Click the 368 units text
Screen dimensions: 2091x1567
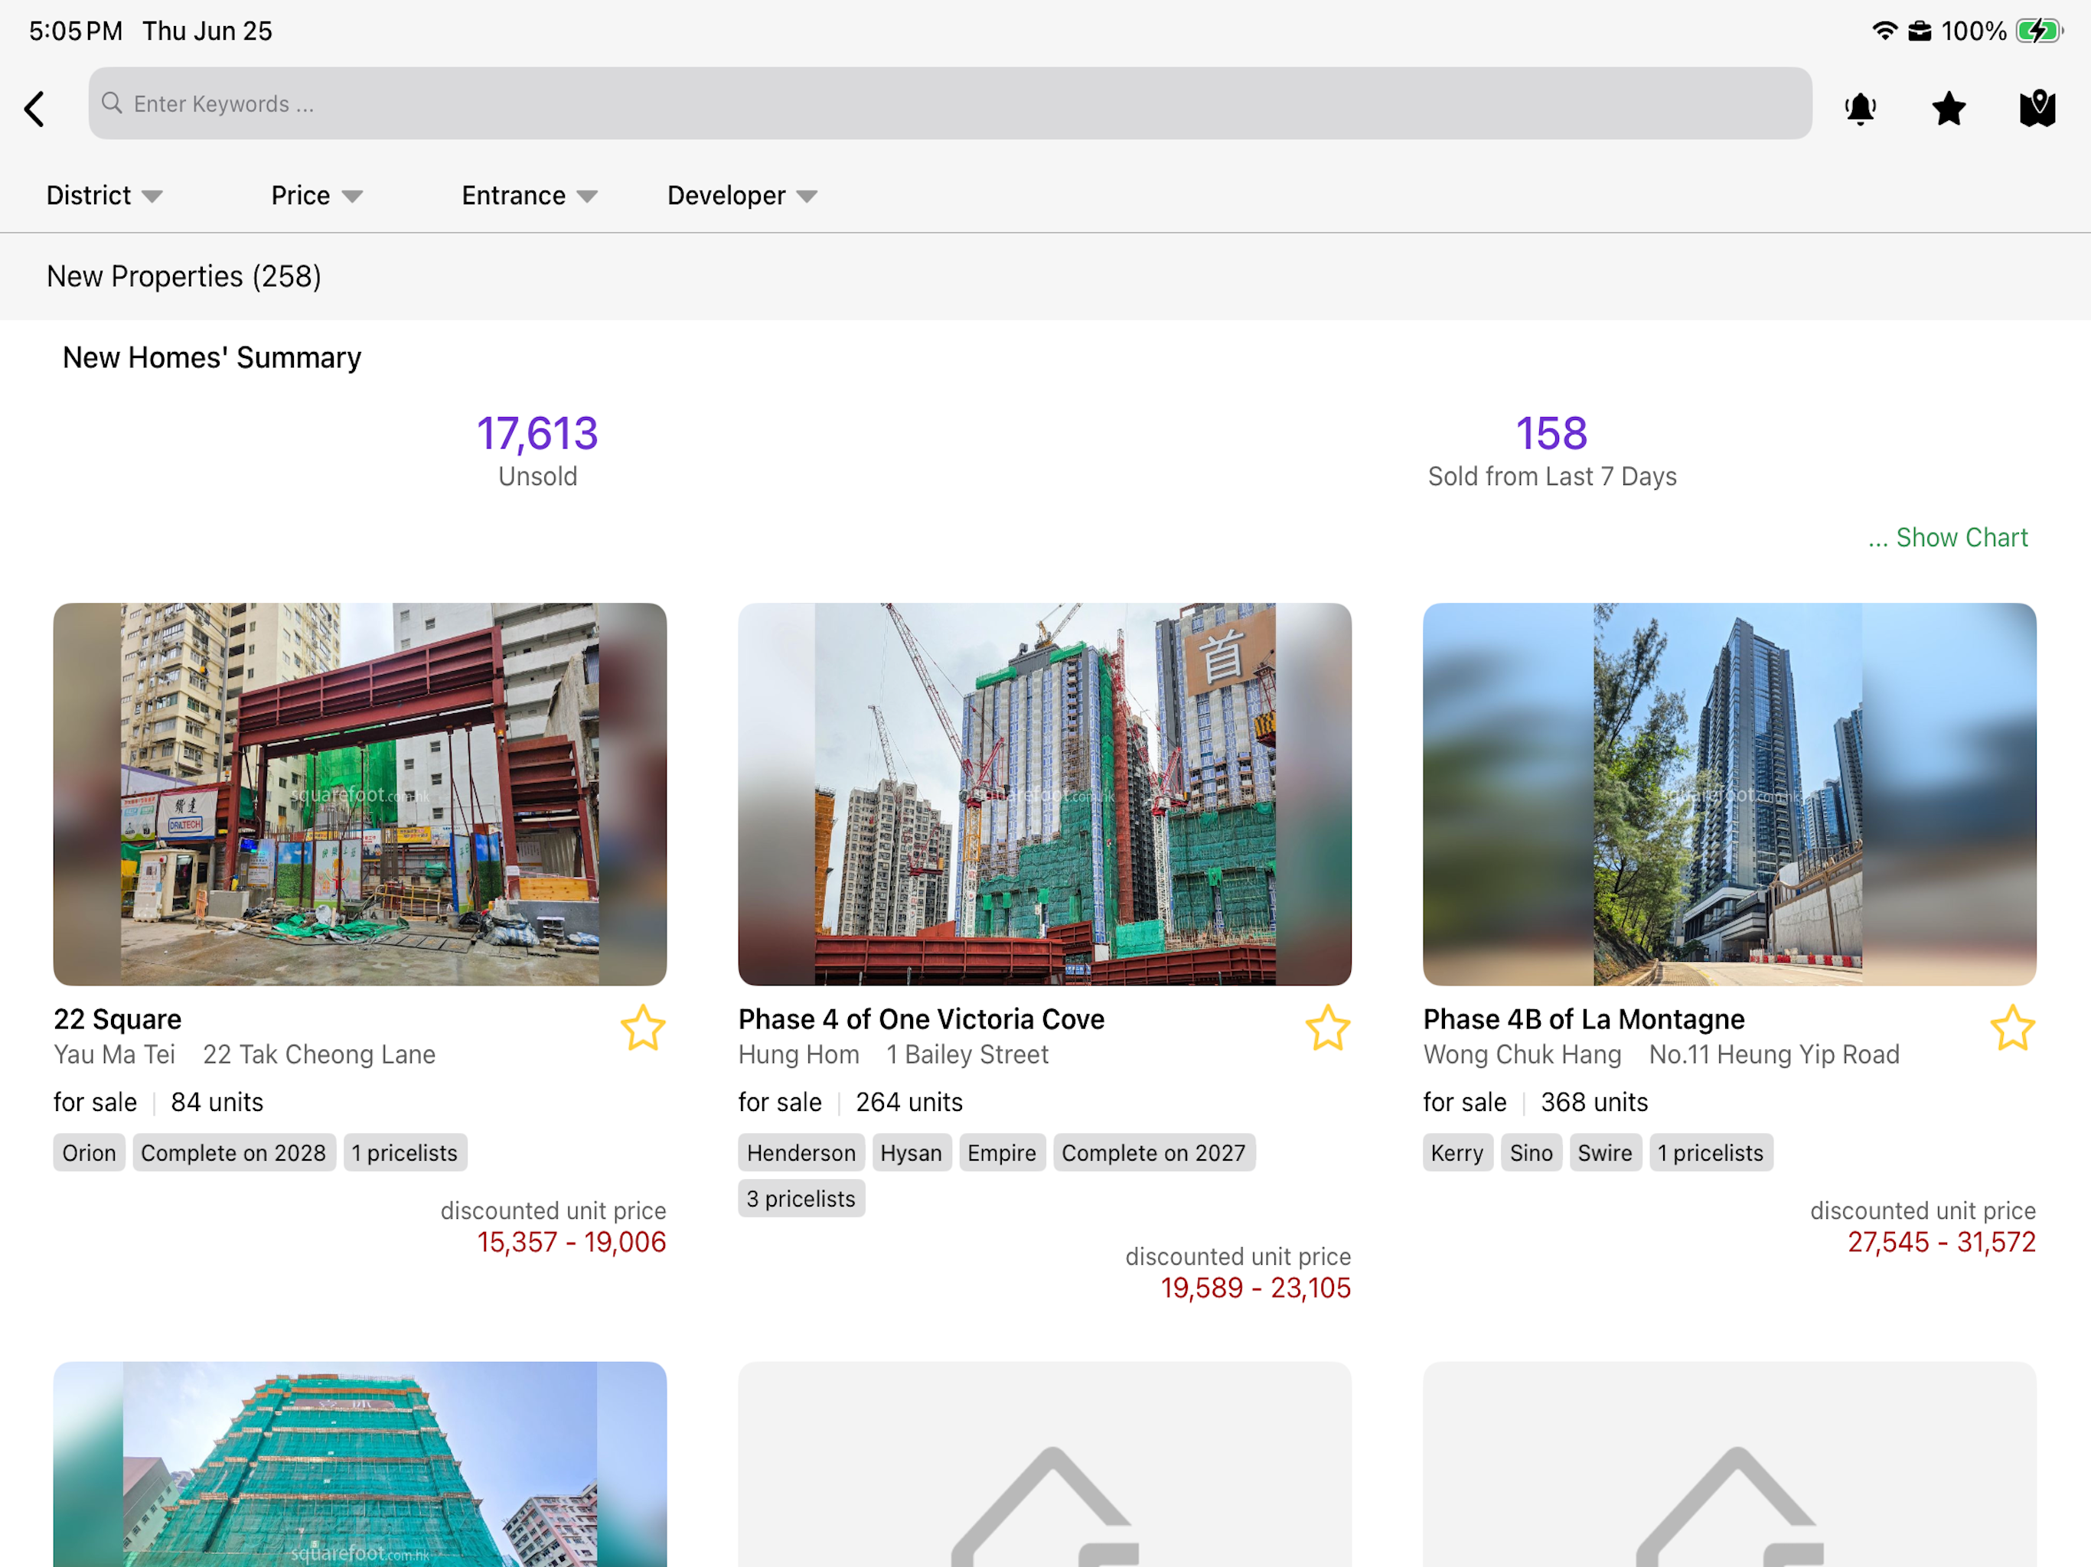click(x=1594, y=1102)
